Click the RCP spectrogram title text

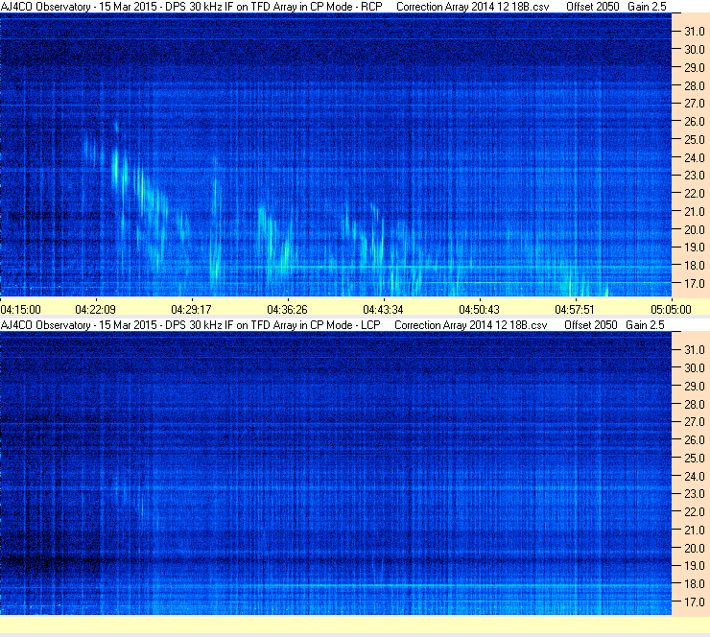[x=192, y=7]
